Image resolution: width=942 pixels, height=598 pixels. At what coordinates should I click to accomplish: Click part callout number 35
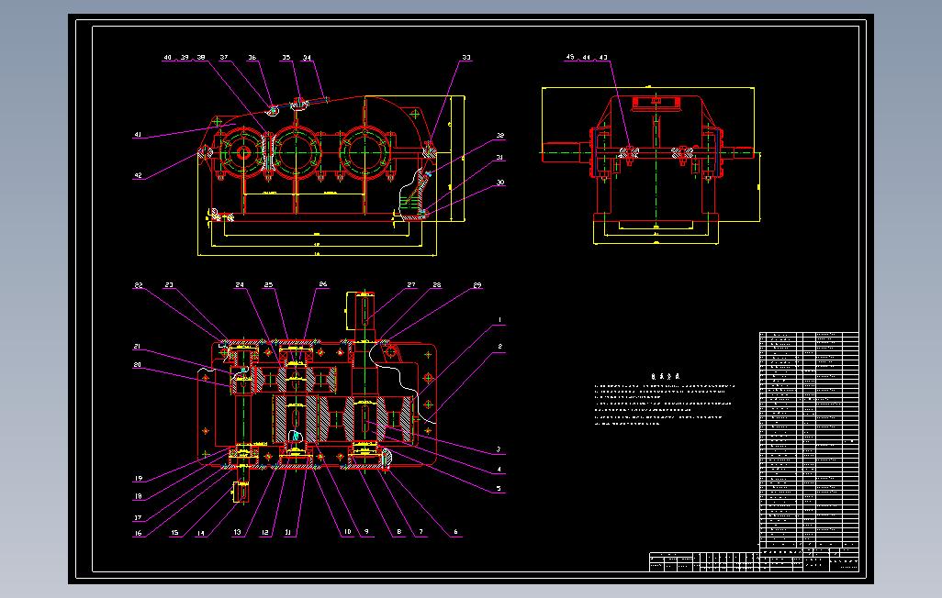286,58
